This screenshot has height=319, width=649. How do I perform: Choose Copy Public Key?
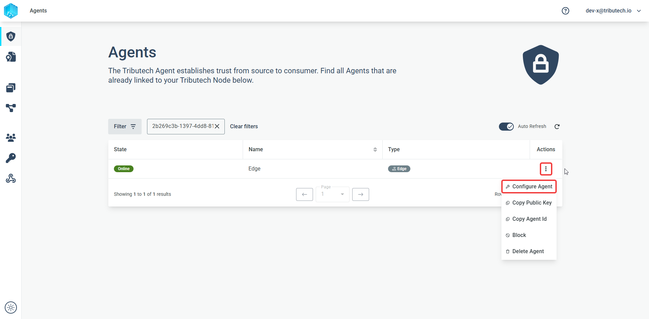click(x=529, y=203)
